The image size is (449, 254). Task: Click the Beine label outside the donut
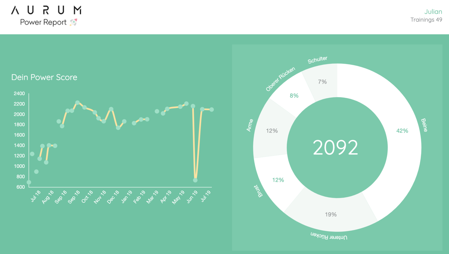424,125
